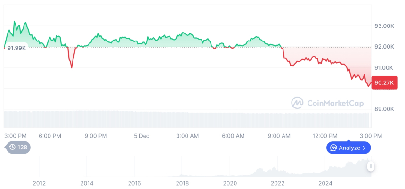Click the Analyze button's CoinMarketCap AI icon
The image size is (405, 189).
click(x=333, y=148)
